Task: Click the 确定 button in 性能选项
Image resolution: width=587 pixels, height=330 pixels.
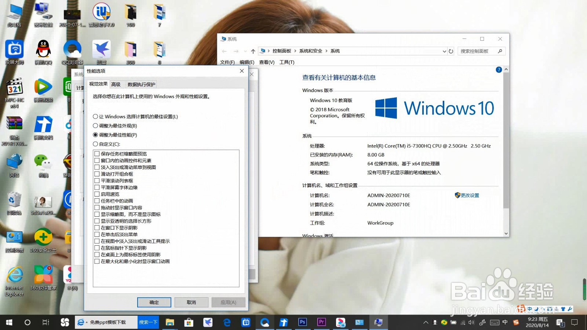Action: point(154,302)
